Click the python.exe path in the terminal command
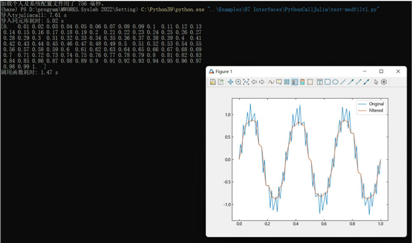 173,10
